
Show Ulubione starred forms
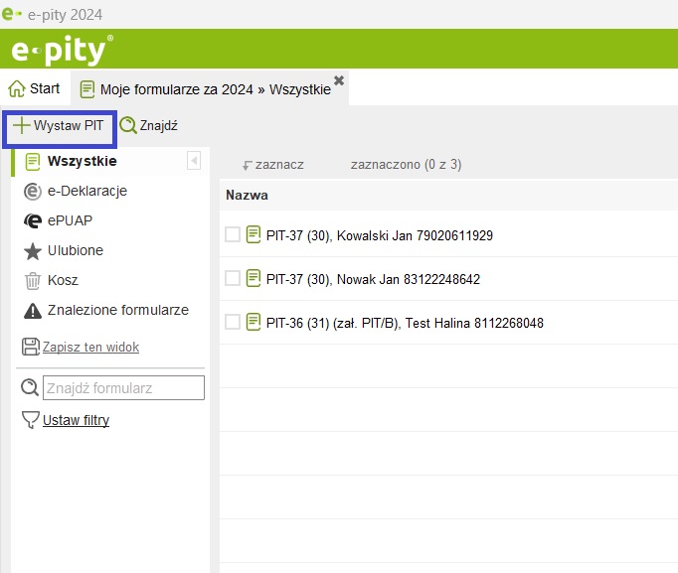coord(75,250)
